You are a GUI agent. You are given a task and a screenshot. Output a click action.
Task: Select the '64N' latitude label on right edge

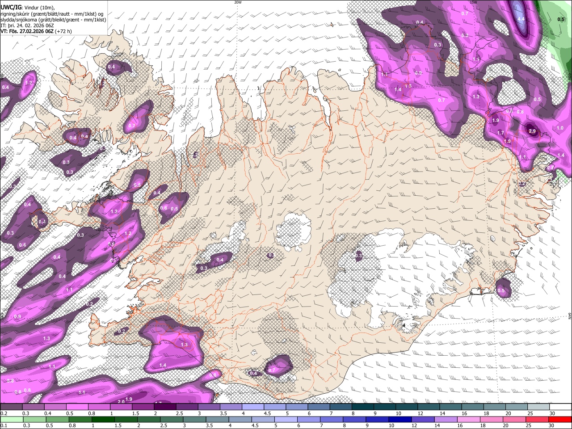(x=570, y=316)
